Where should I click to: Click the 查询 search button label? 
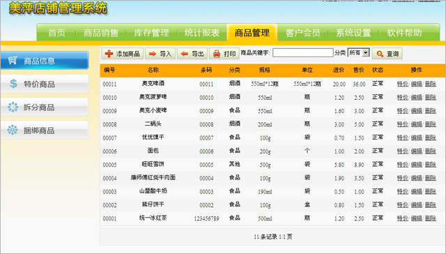pos(392,54)
